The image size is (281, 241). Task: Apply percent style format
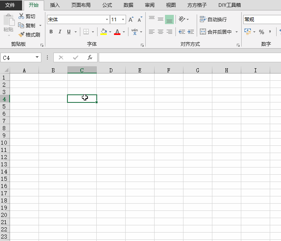pyautogui.click(x=261, y=32)
